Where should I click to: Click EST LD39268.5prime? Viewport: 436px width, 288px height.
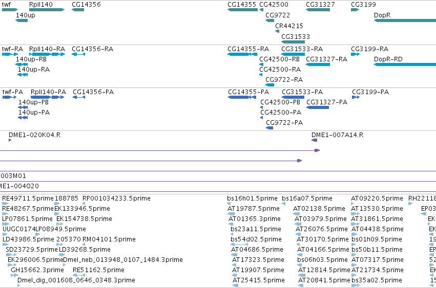(x=85, y=250)
